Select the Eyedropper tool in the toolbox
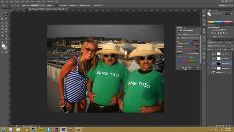 [x=6, y=19]
